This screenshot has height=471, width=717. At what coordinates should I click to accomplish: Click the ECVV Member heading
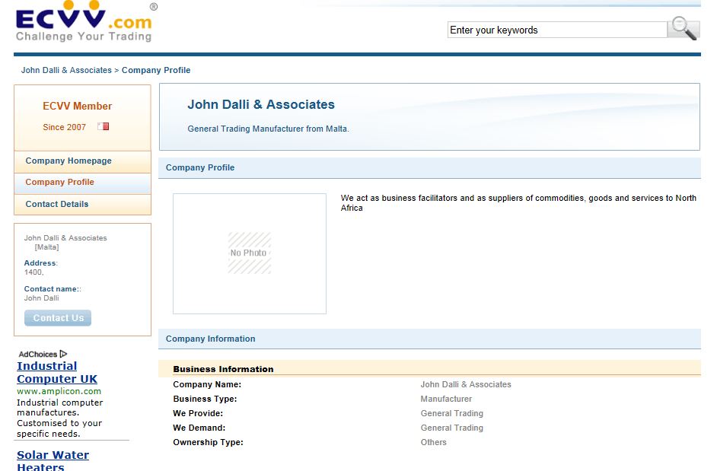pyautogui.click(x=77, y=107)
